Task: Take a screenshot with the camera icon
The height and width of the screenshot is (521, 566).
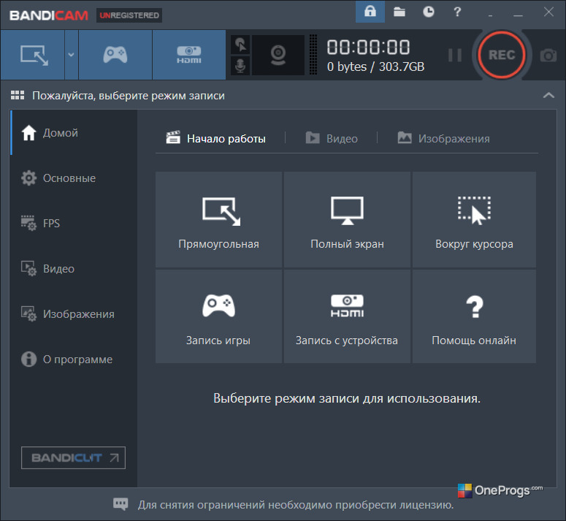Action: click(548, 56)
